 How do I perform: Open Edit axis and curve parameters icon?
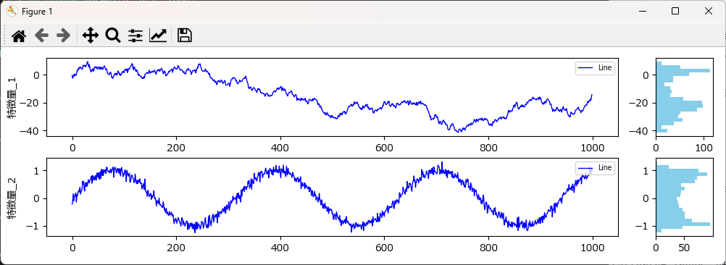tap(158, 35)
